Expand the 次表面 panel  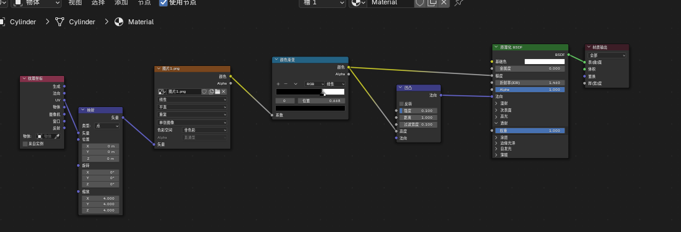(x=496, y=110)
